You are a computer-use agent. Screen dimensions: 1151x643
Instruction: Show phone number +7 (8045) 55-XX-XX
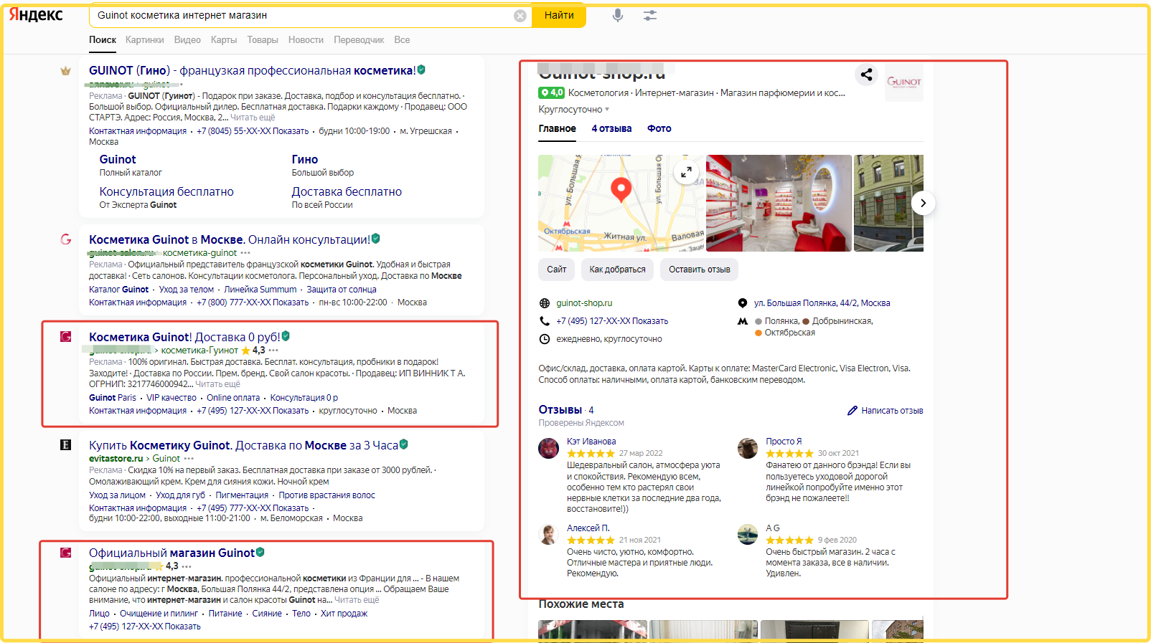click(253, 131)
